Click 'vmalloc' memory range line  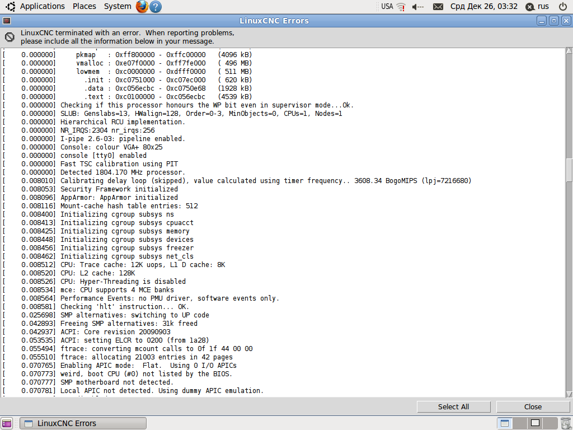click(164, 63)
